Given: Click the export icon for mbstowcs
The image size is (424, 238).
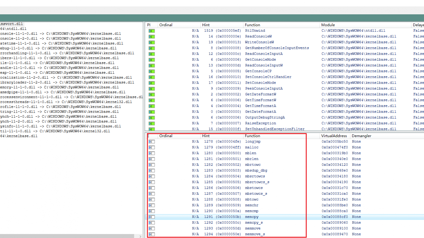Looking at the screenshot, I should pos(152,188).
